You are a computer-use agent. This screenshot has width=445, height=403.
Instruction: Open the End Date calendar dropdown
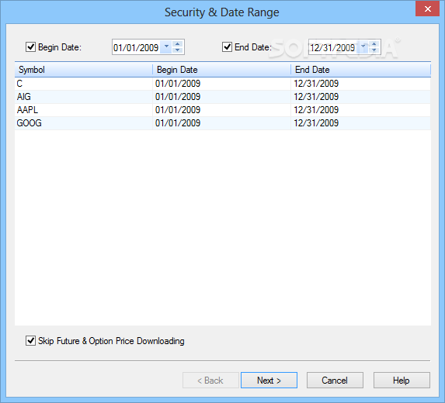pos(363,46)
